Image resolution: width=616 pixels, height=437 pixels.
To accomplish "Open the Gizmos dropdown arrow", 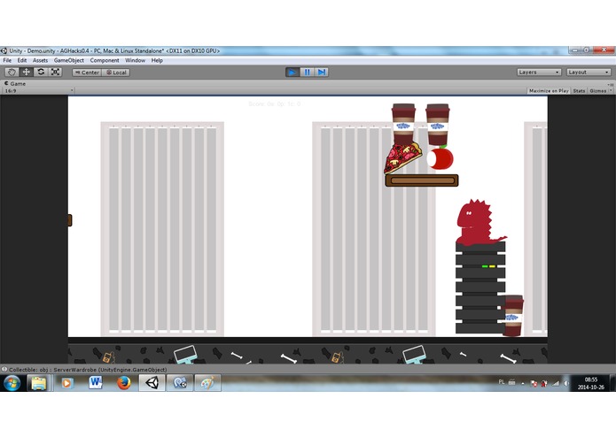I will tap(611, 91).
